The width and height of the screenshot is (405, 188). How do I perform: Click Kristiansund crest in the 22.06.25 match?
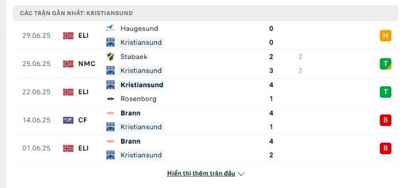(110, 85)
